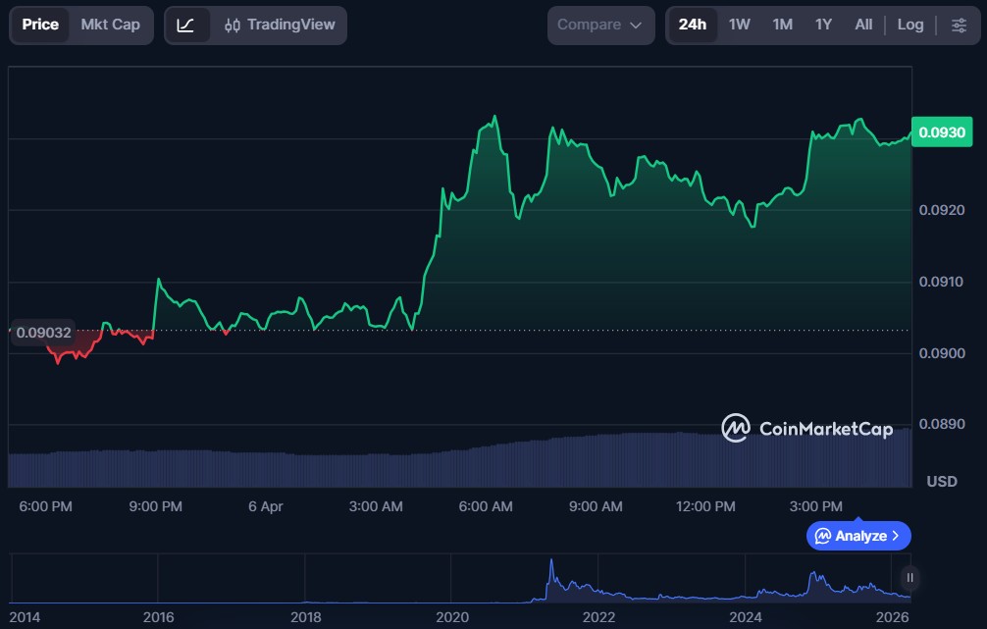Pause the mini timeline chart
Screen dimensions: 987x629
coord(910,577)
